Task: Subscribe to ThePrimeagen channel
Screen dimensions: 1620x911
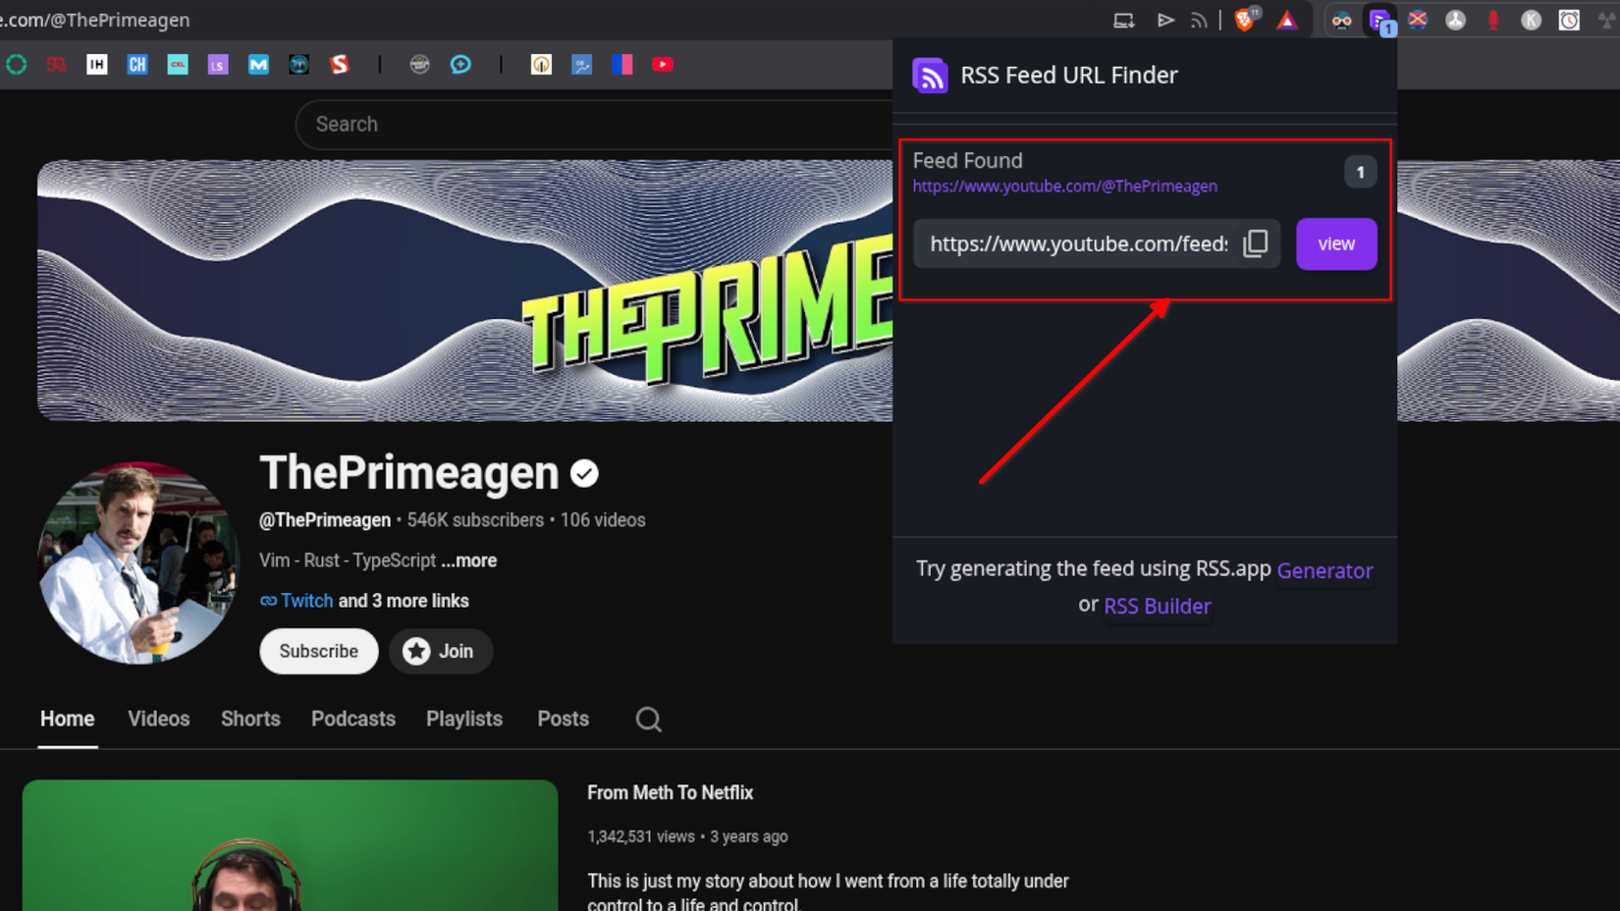Action: pos(319,651)
